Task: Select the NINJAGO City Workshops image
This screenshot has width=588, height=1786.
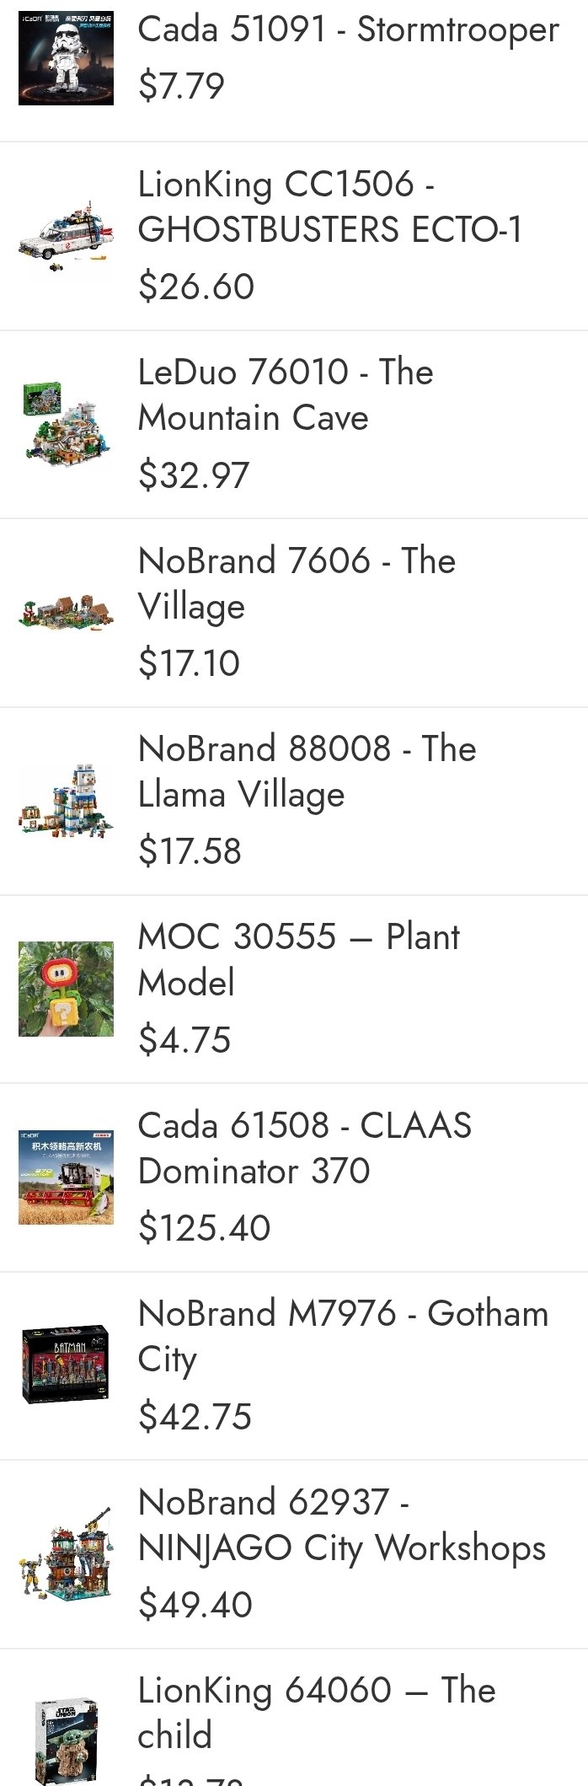Action: 66,1553
